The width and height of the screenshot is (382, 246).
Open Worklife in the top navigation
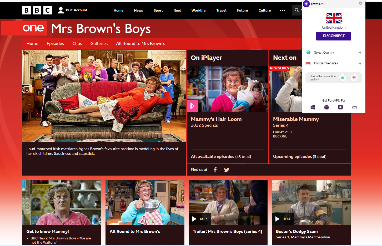click(198, 10)
